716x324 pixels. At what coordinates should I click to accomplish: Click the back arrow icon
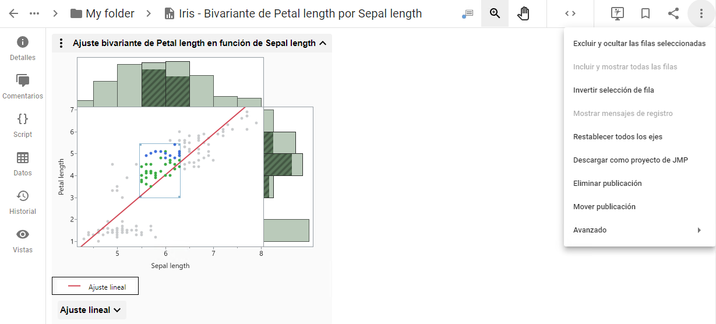pos(13,13)
